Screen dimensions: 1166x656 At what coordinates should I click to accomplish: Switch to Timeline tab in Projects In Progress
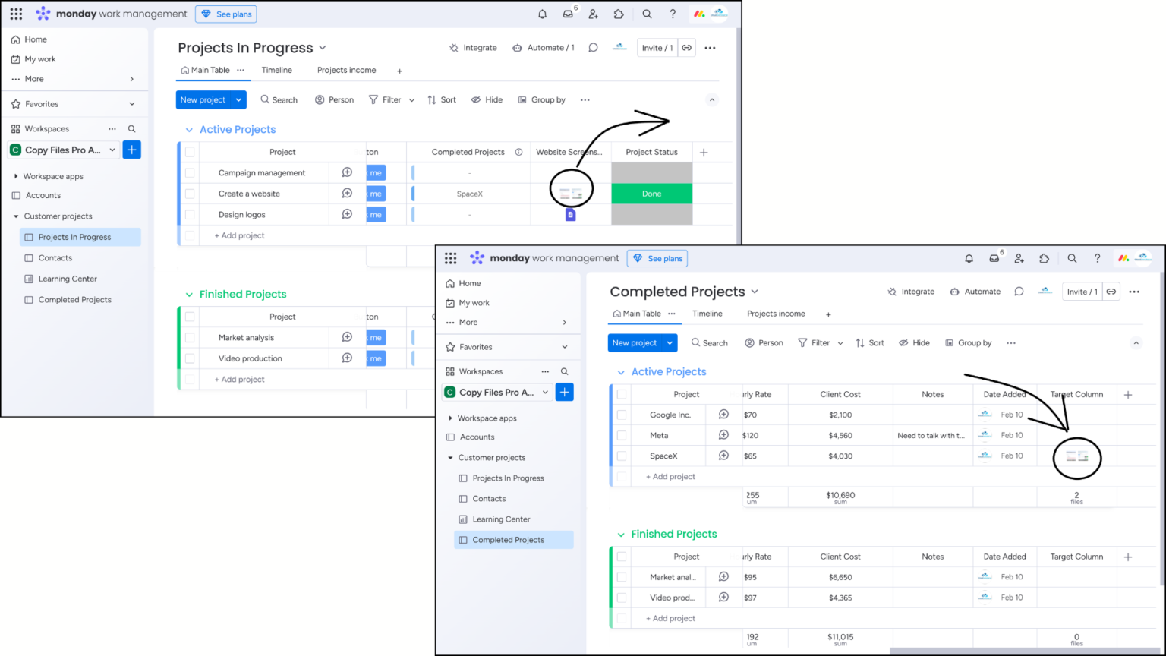[x=277, y=70]
